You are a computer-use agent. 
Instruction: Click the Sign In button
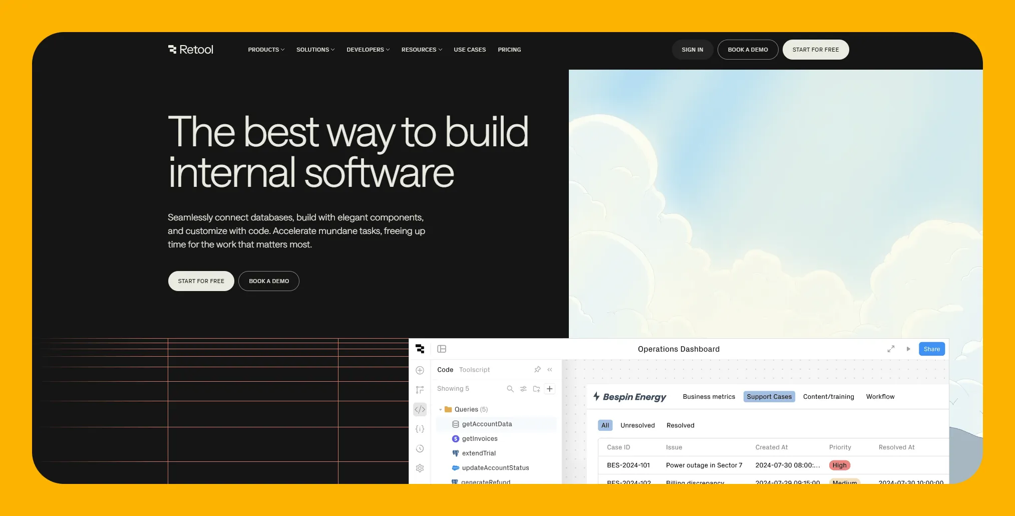tap(692, 50)
